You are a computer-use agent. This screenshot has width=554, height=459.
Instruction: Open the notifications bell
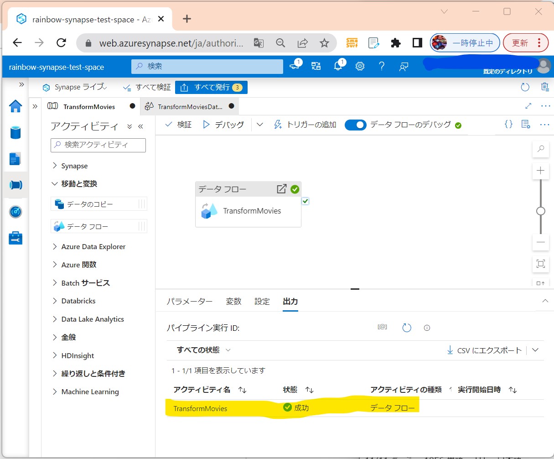338,66
